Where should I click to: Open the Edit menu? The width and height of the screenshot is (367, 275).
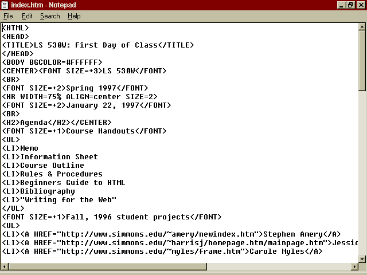[x=26, y=16]
